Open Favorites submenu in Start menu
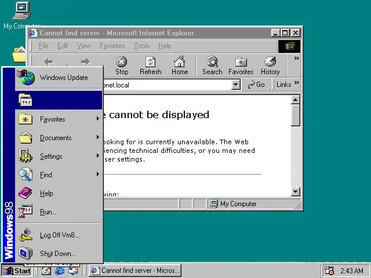 59,119
